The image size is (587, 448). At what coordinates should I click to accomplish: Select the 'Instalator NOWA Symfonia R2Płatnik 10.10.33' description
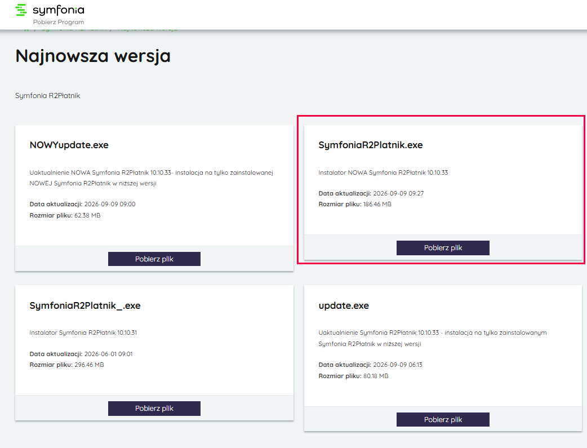click(x=383, y=172)
